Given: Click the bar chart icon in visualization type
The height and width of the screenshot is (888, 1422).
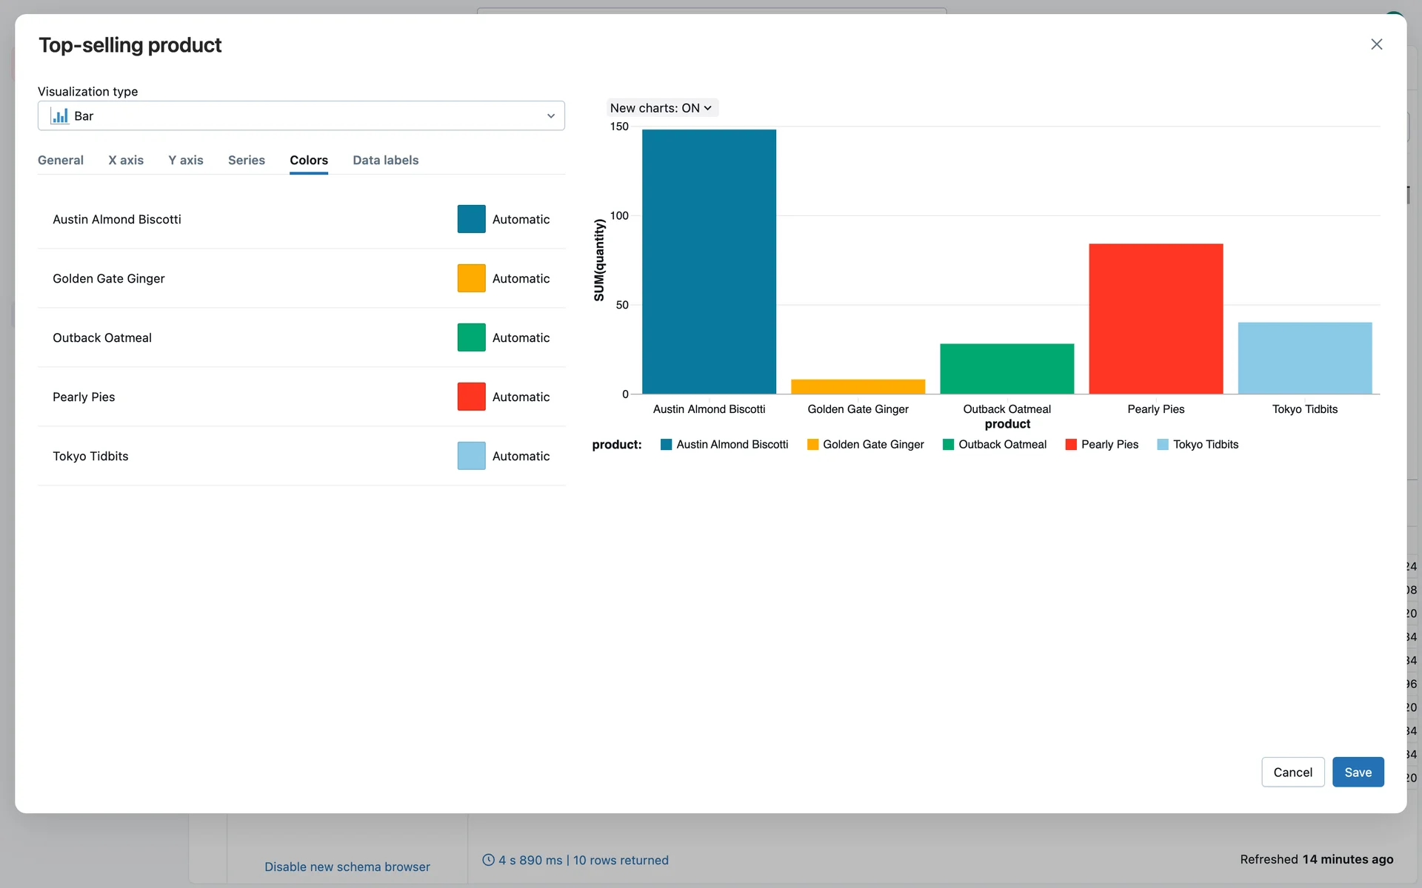Looking at the screenshot, I should coord(59,116).
